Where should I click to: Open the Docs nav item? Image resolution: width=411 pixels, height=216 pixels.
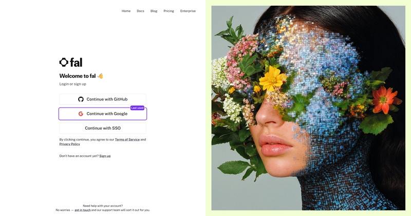tap(140, 11)
